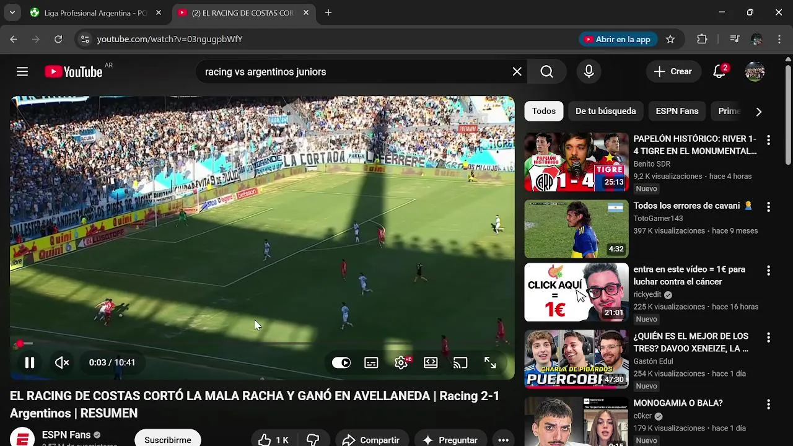Screen dimensions: 793x446
Task: Open the notifications bell
Action: pyautogui.click(x=719, y=72)
